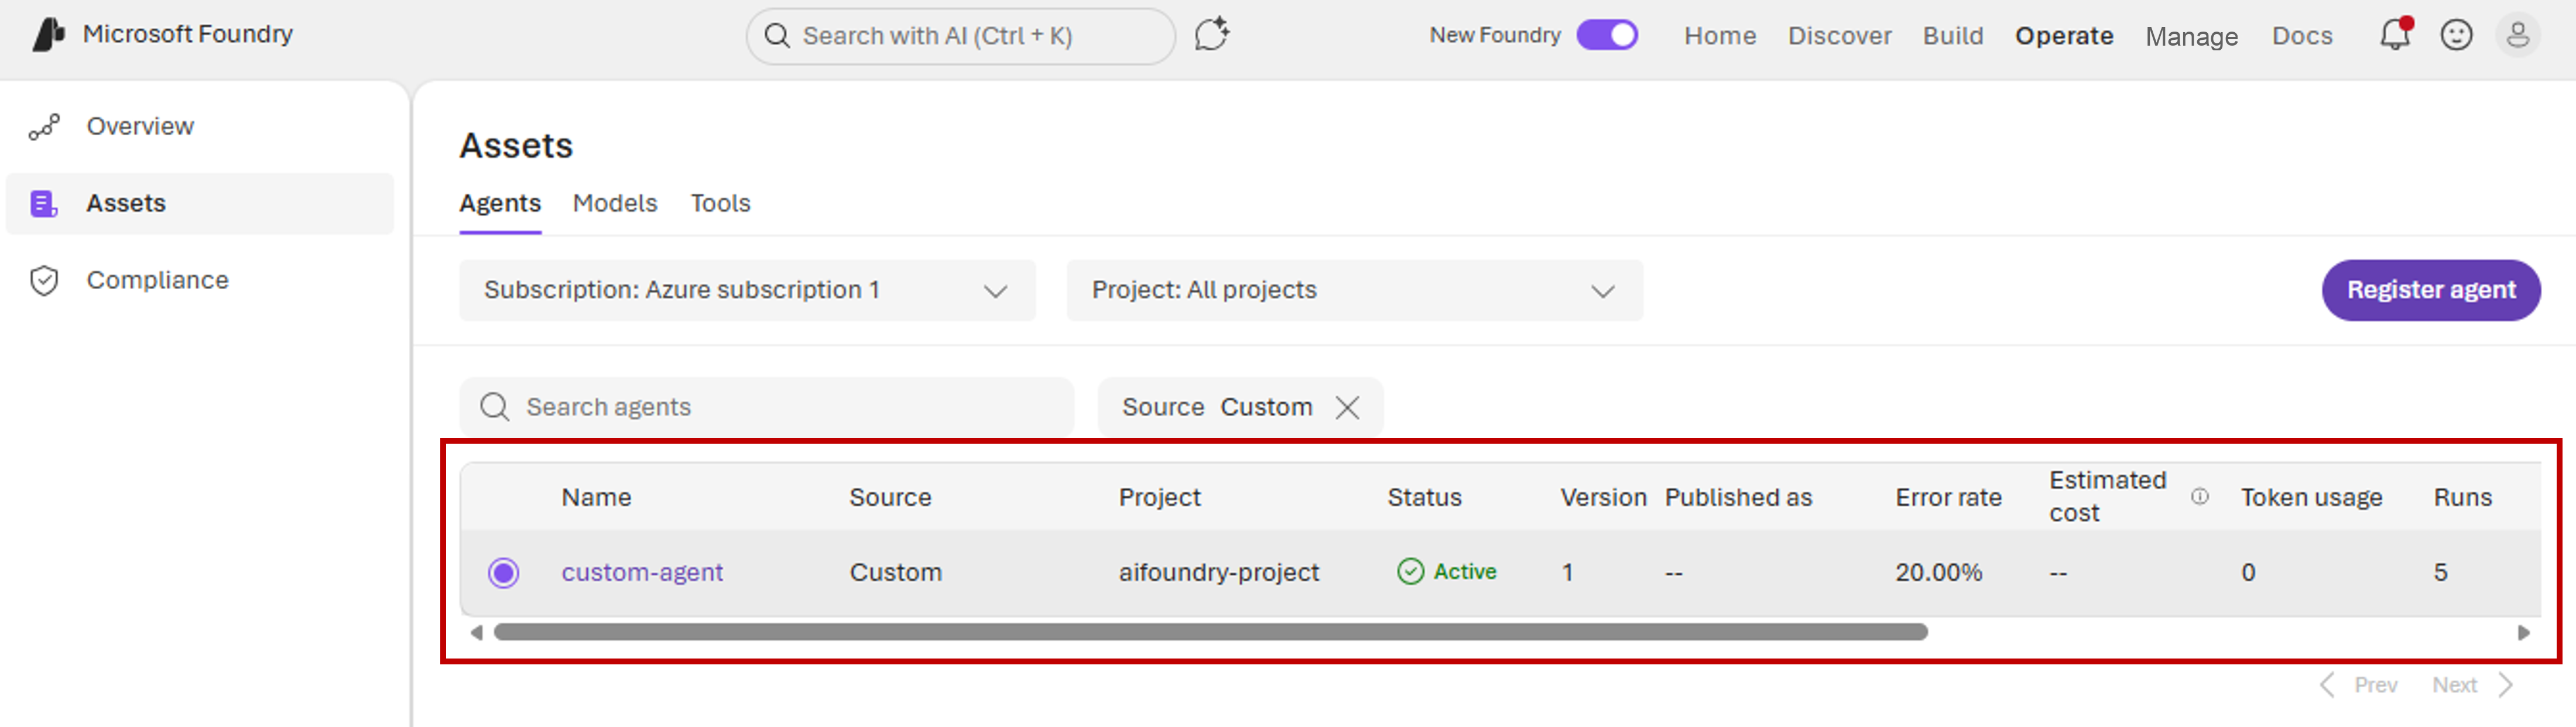This screenshot has width=2576, height=727.
Task: Switch to the Models tab
Action: (x=615, y=203)
